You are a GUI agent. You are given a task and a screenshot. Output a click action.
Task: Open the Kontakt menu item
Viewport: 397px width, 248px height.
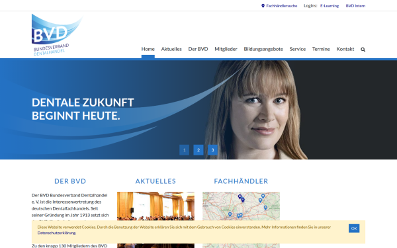pos(345,49)
